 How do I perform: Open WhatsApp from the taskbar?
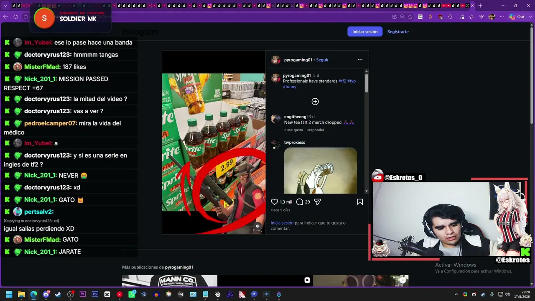pos(132,294)
